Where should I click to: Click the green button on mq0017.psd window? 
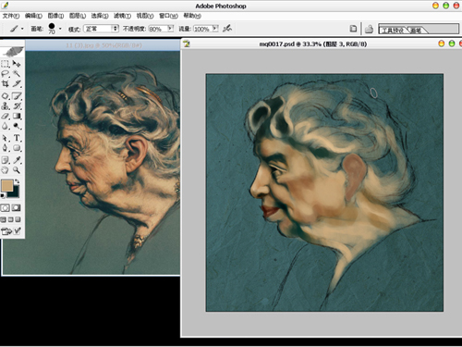click(x=452, y=43)
